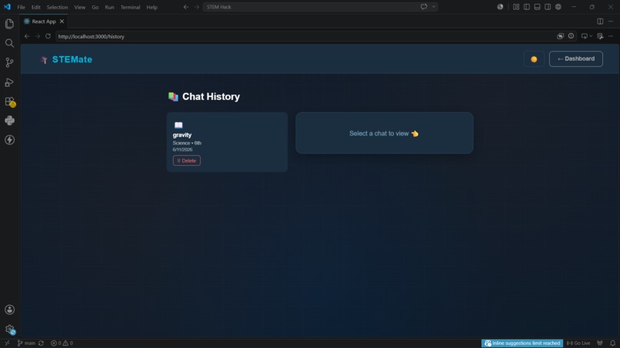
Task: Click the Select a chat to view panel
Action: click(385, 133)
